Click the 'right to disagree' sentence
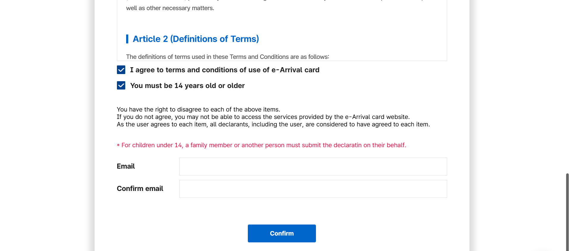The width and height of the screenshot is (570, 251). [198, 109]
